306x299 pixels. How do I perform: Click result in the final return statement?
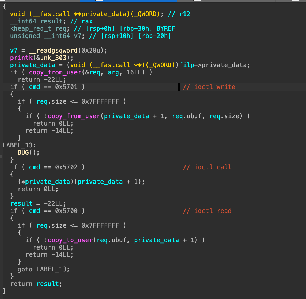(48, 284)
